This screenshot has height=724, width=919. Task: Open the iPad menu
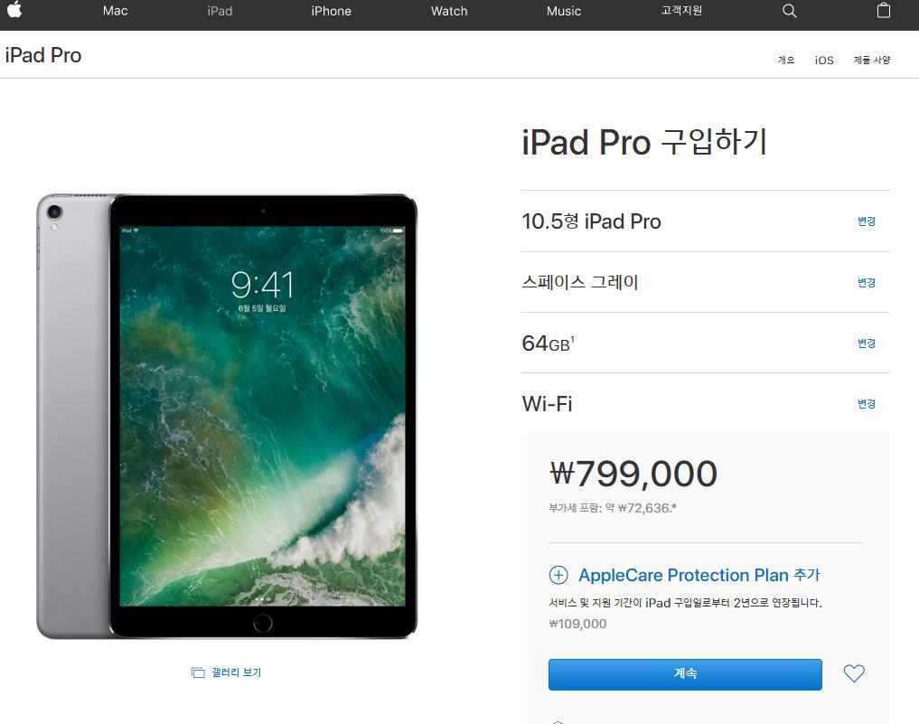pyautogui.click(x=220, y=11)
